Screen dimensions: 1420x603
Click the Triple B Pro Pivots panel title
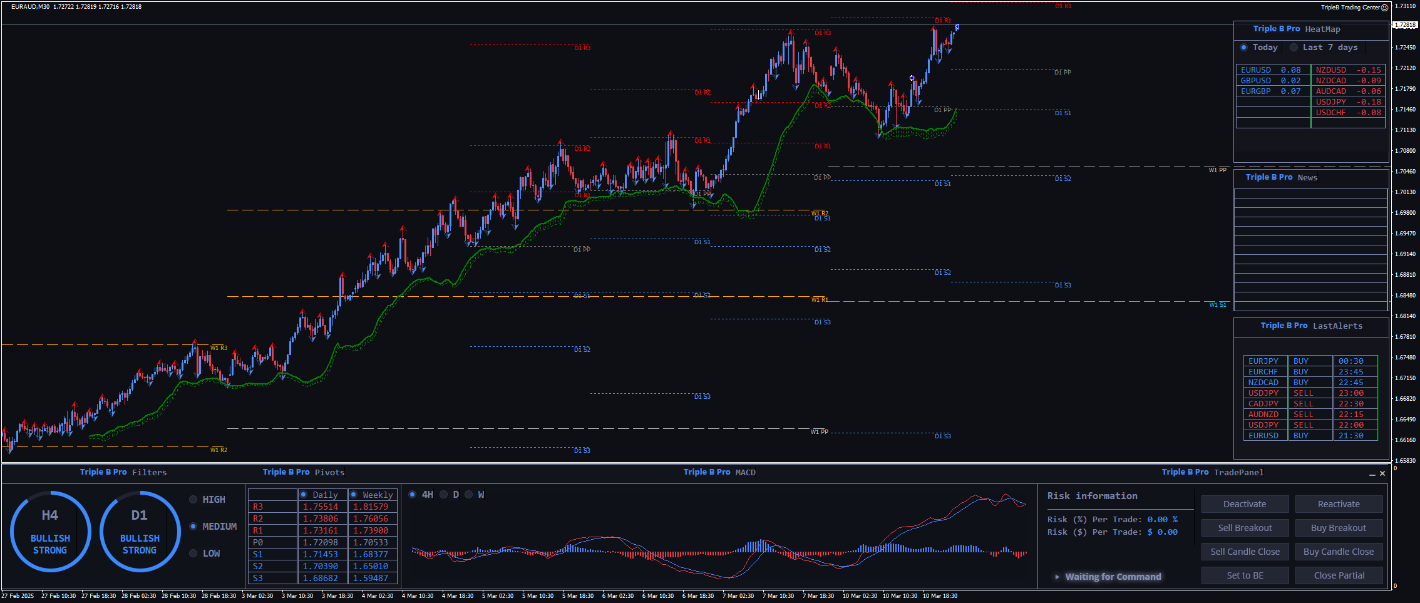(x=304, y=472)
